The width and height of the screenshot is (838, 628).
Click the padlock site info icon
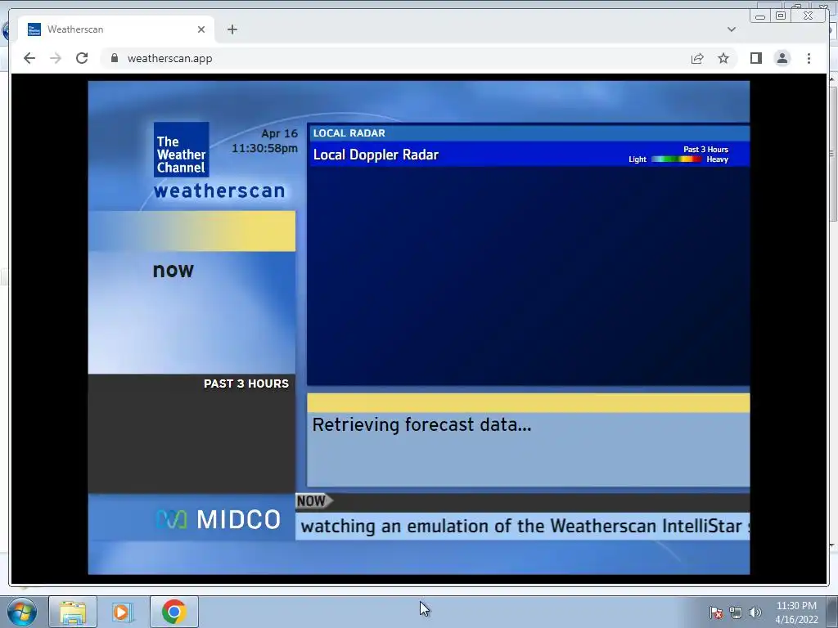114,58
